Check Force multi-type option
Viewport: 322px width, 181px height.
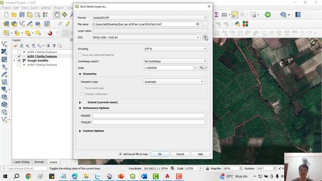(x=83, y=88)
